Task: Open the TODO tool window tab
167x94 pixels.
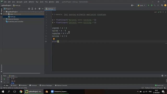Action: 14,85
